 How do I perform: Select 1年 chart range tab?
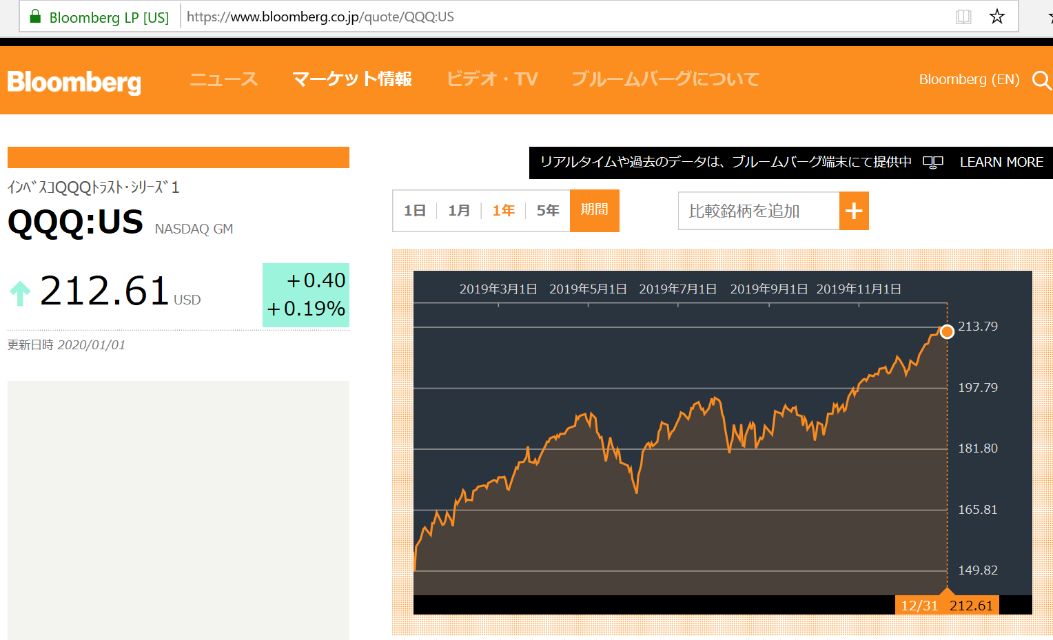pos(503,211)
